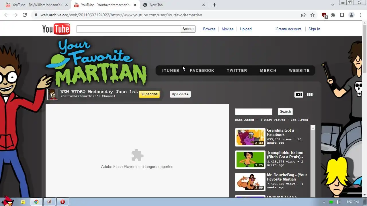Switch to player view layout icon

coord(299,94)
